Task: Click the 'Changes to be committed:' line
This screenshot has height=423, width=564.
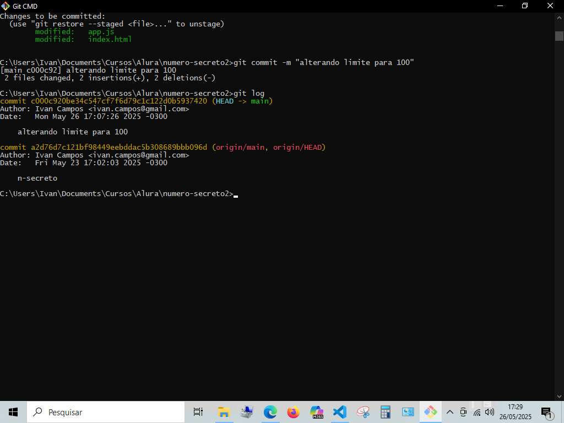Action: coord(52,16)
